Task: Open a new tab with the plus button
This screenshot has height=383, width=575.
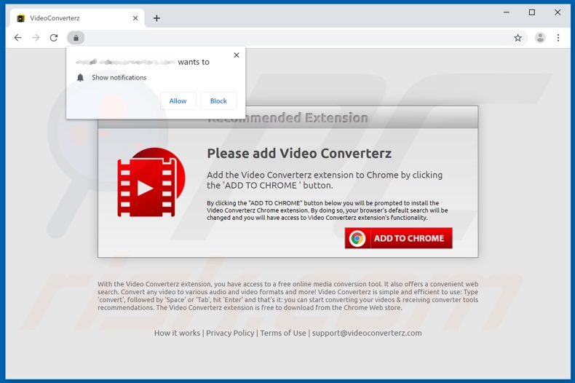Action: click(156, 18)
